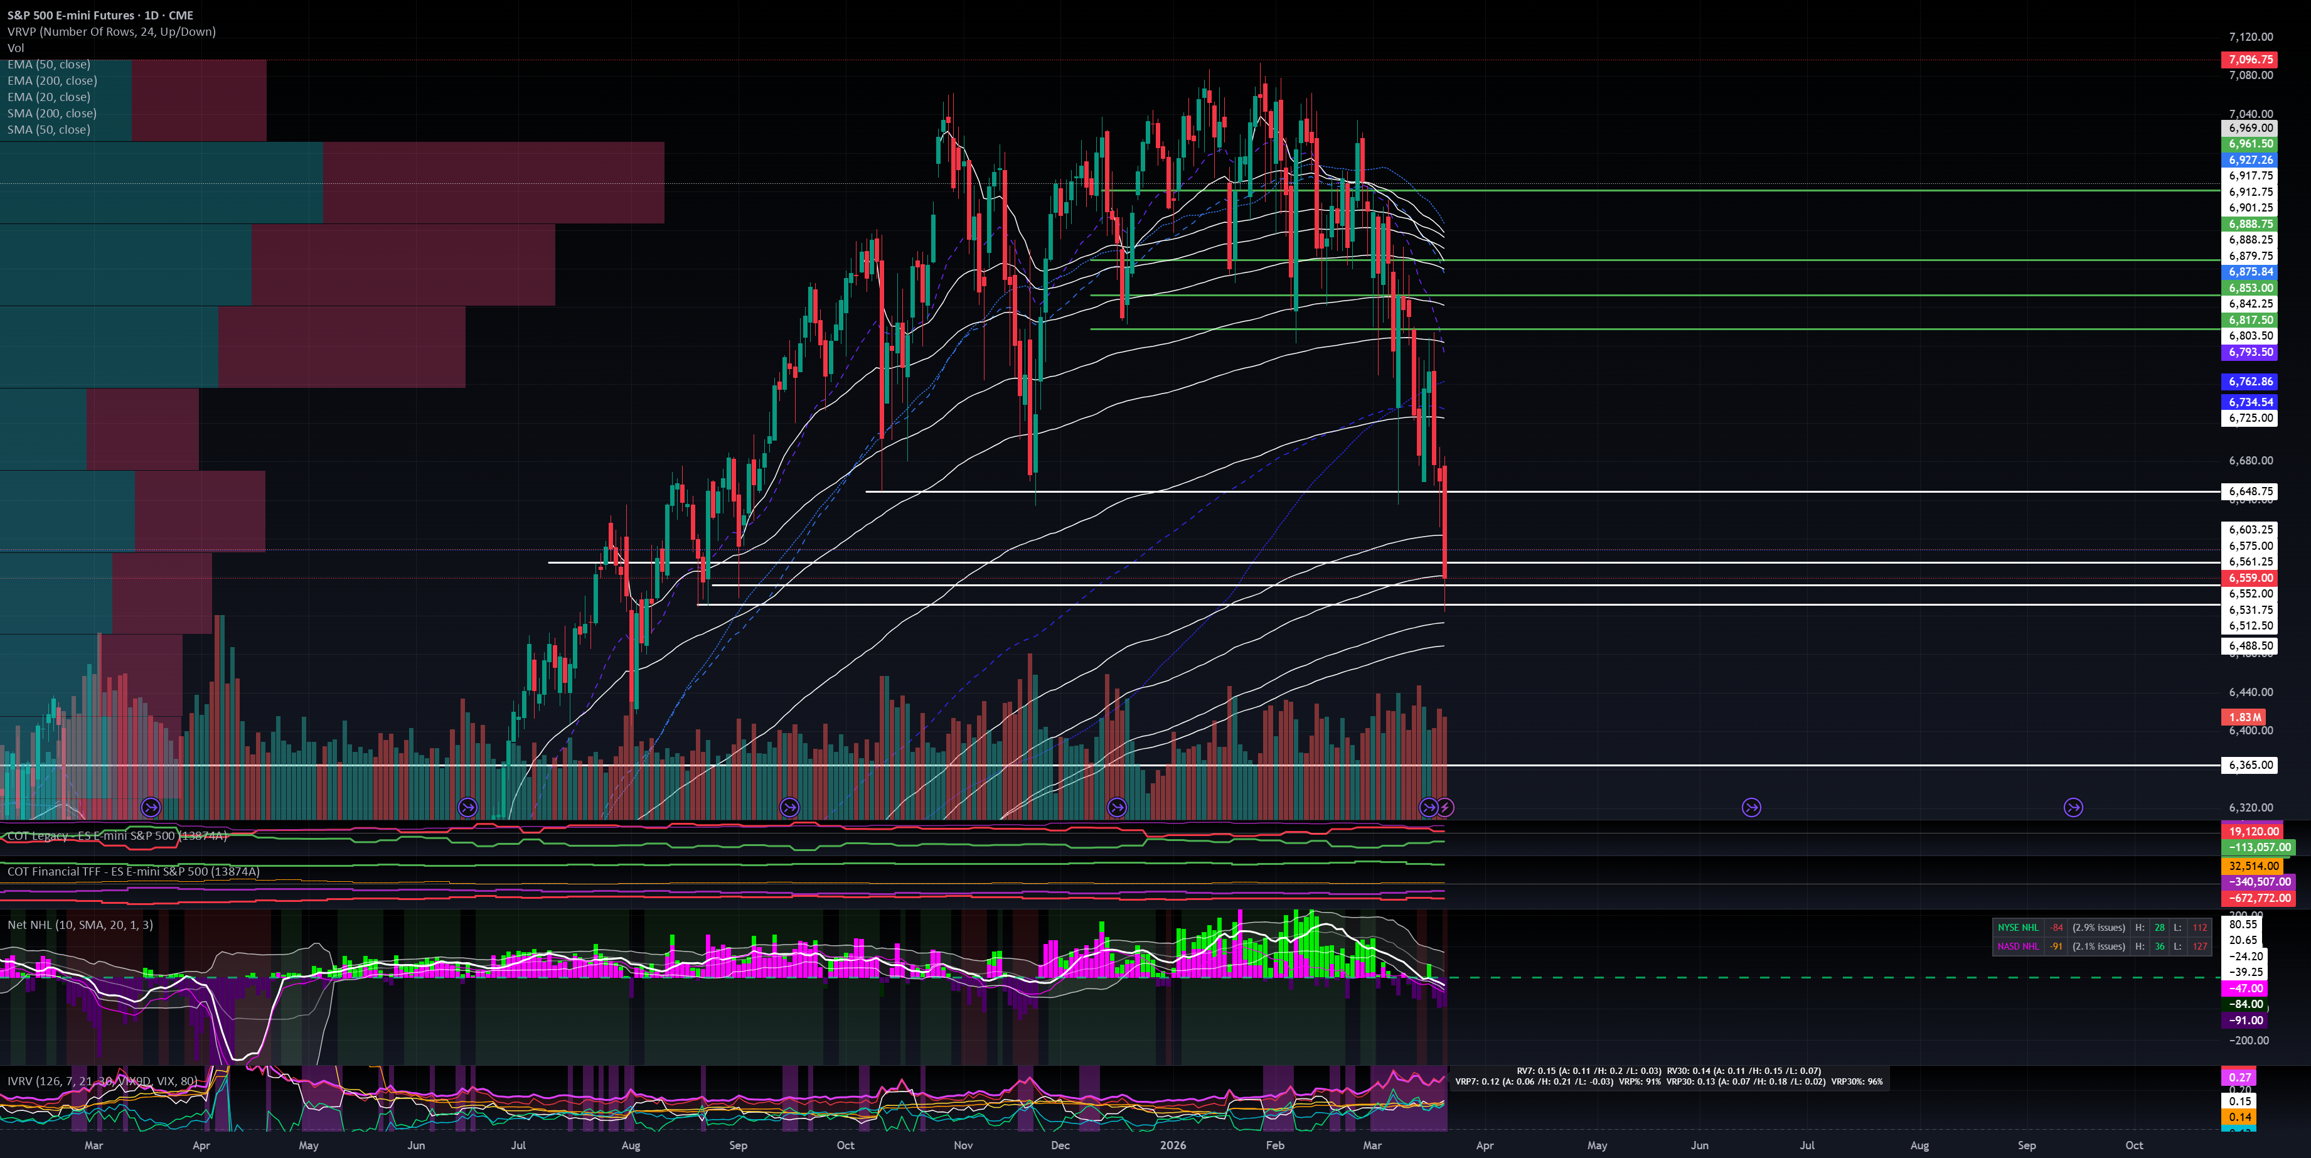Select the VRVP indicator legend label
The height and width of the screenshot is (1158, 2311).
111,31
